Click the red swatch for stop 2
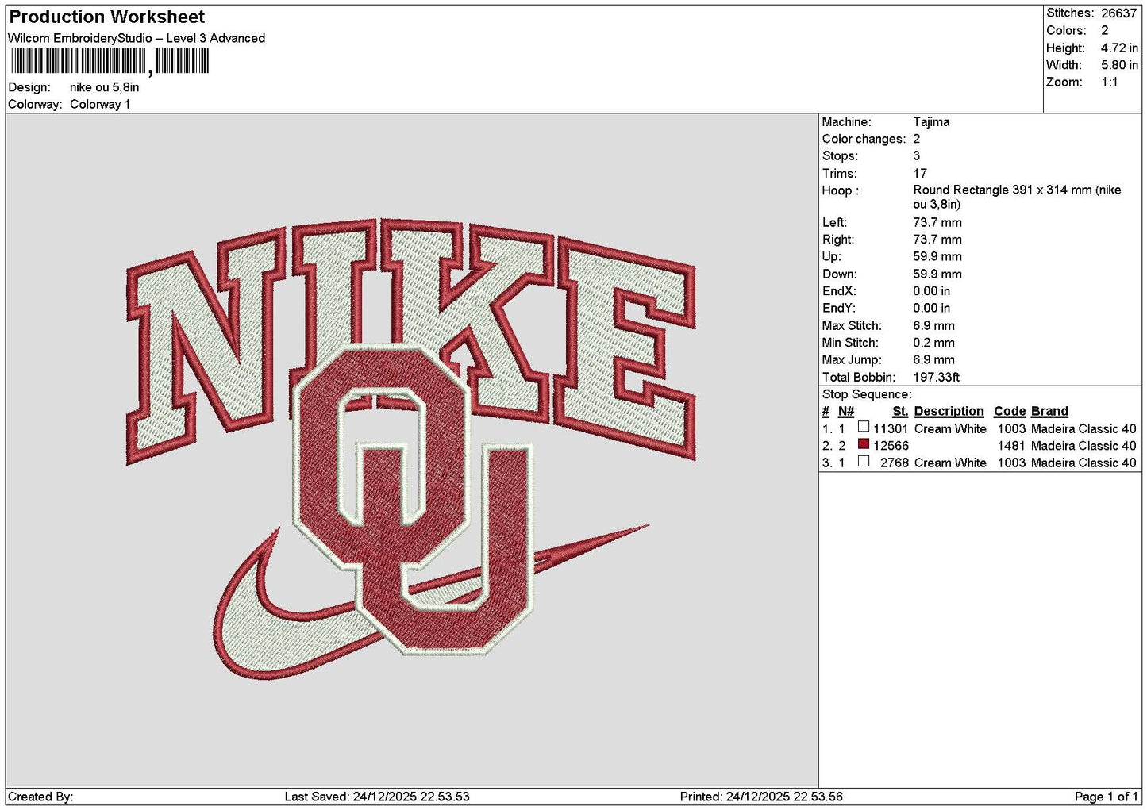Image resolution: width=1147 pixels, height=810 pixels. 864,445
